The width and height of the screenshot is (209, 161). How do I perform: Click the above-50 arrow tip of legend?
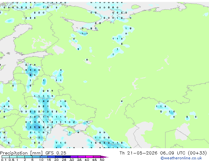104,157
